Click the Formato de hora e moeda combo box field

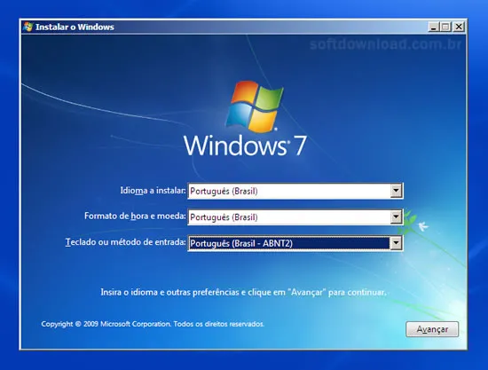click(295, 216)
